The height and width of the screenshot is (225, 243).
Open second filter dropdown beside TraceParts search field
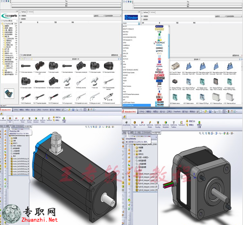113,16
